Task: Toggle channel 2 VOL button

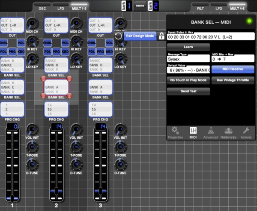Action: (65, 43)
